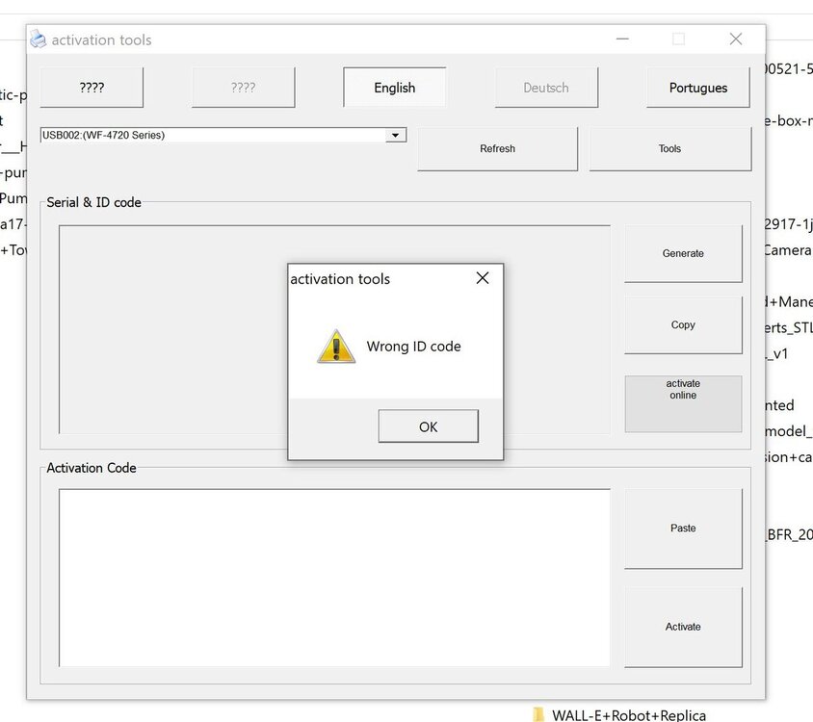This screenshot has height=722, width=813.
Task: Generate the serial and ID code
Action: 683,254
